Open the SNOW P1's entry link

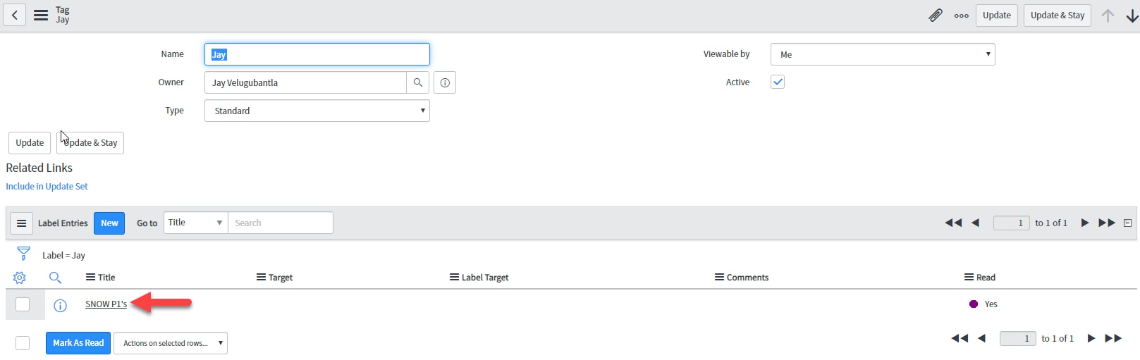point(106,304)
